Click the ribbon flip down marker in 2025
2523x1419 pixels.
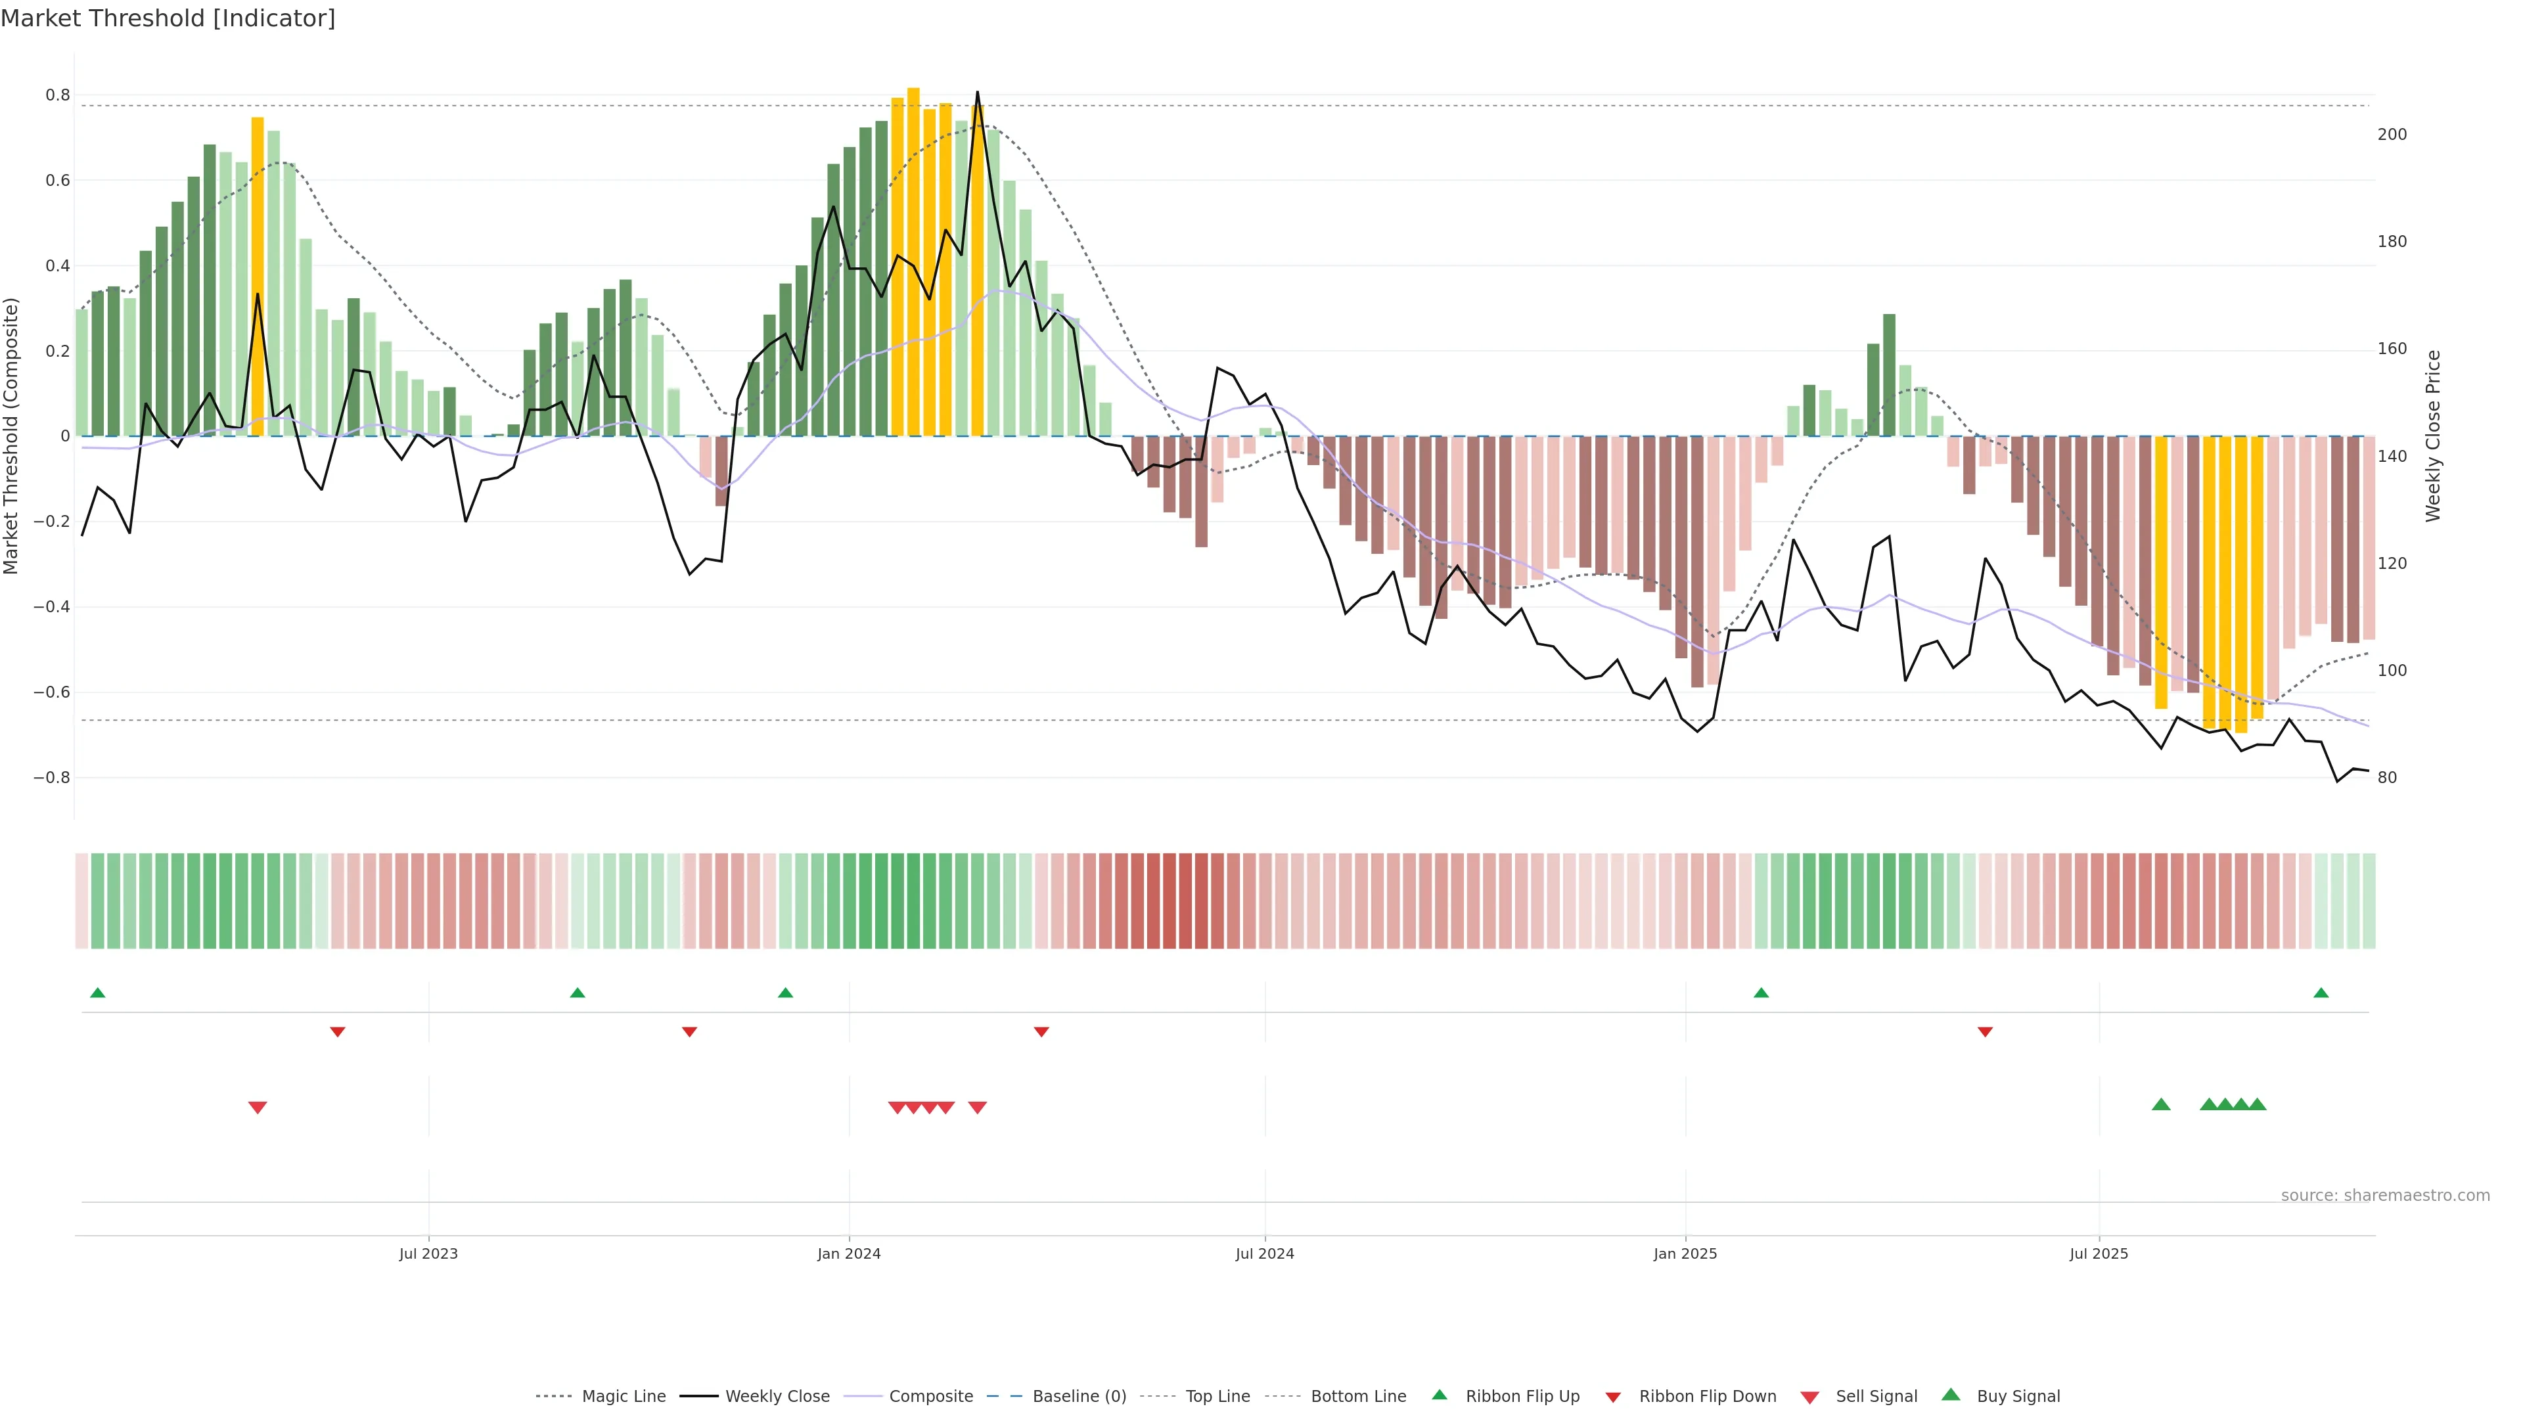tap(1984, 1032)
